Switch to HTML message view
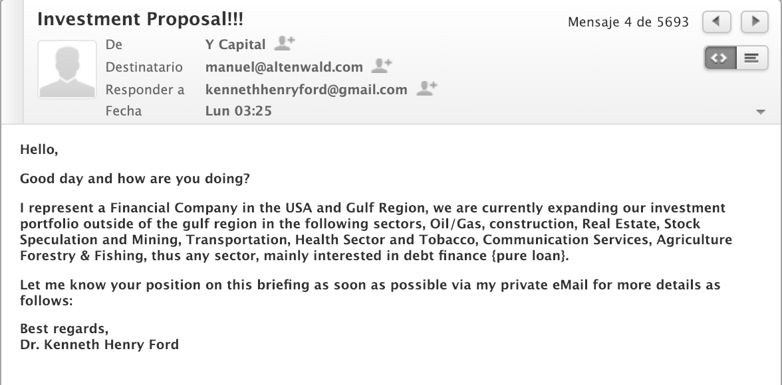 coord(720,58)
